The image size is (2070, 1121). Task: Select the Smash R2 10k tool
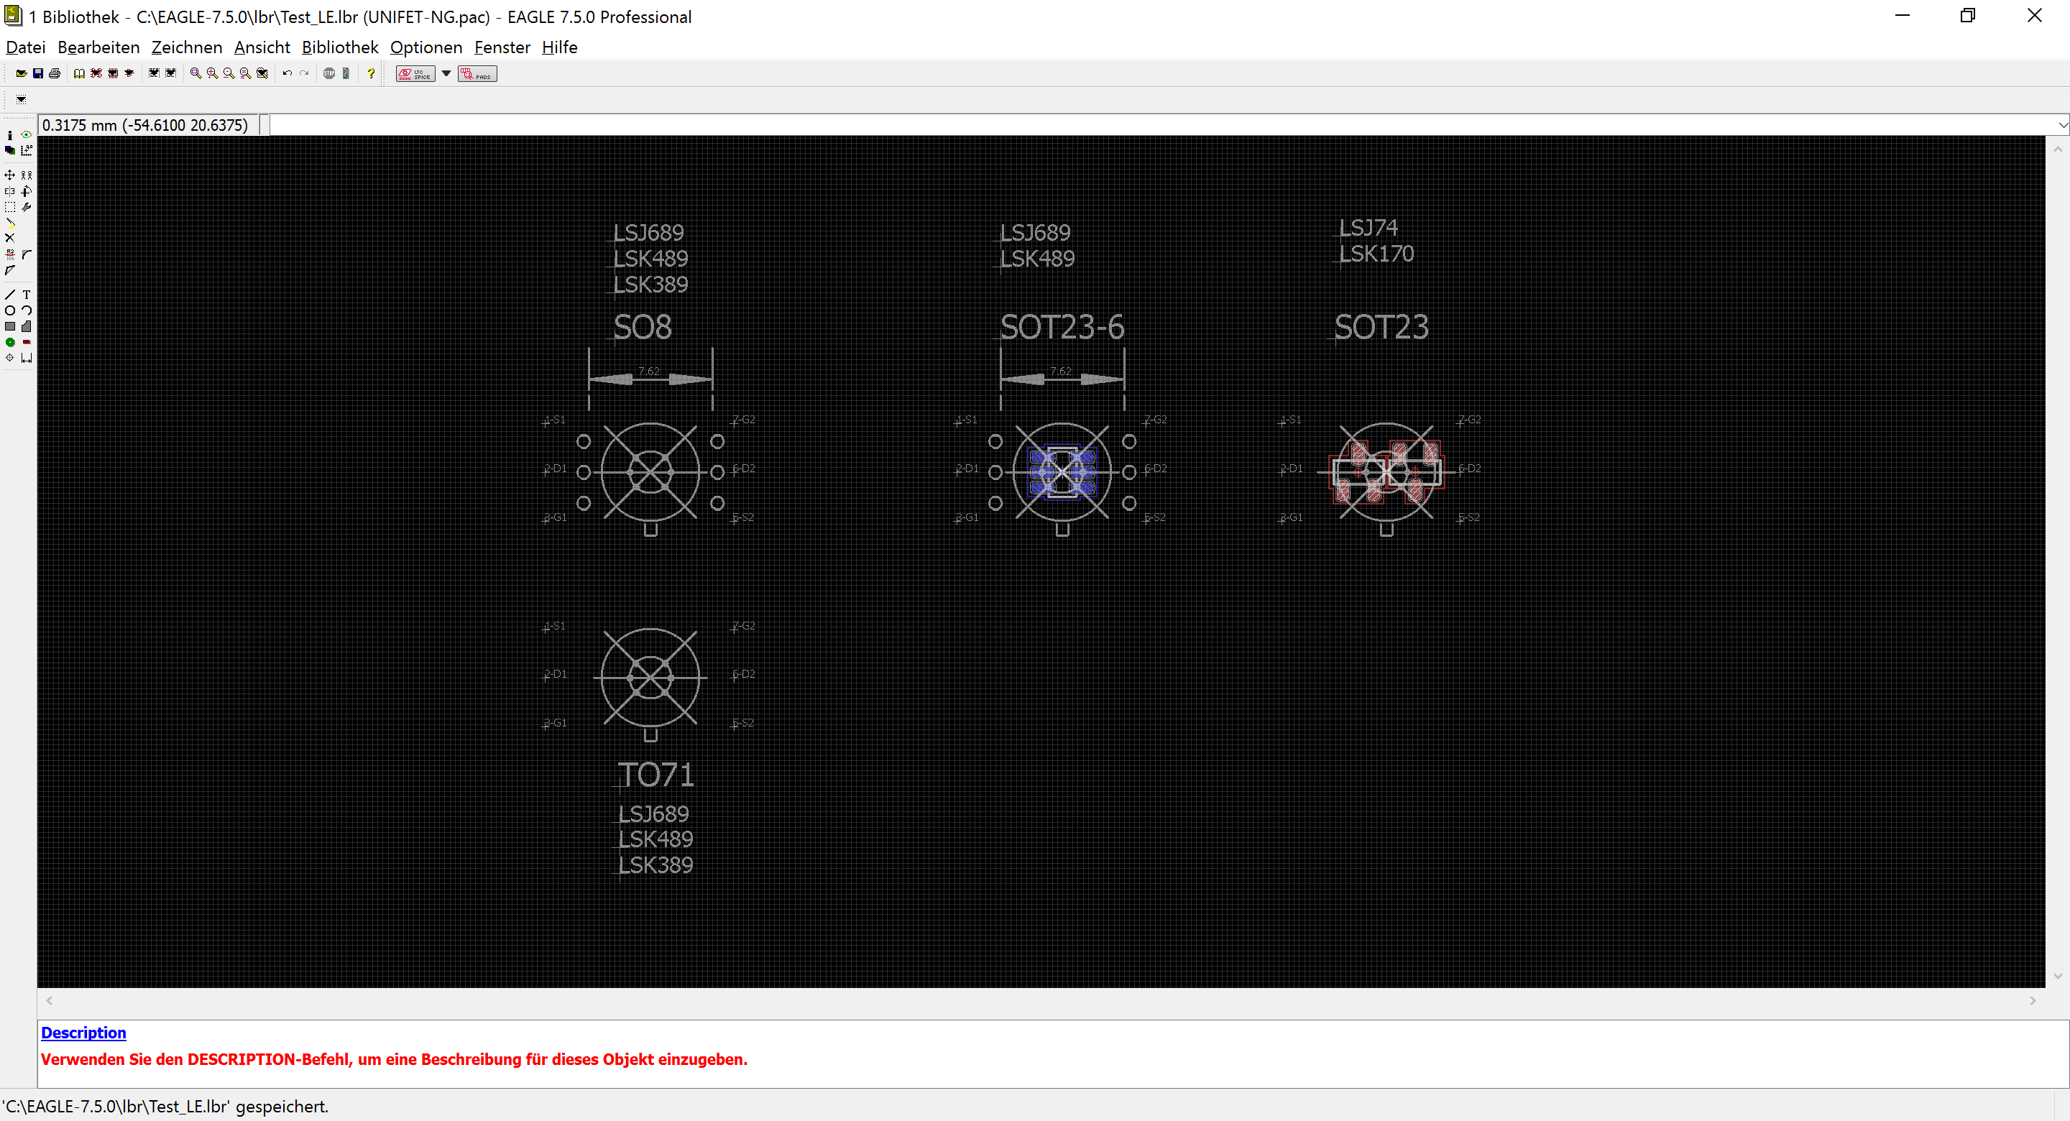(x=9, y=254)
